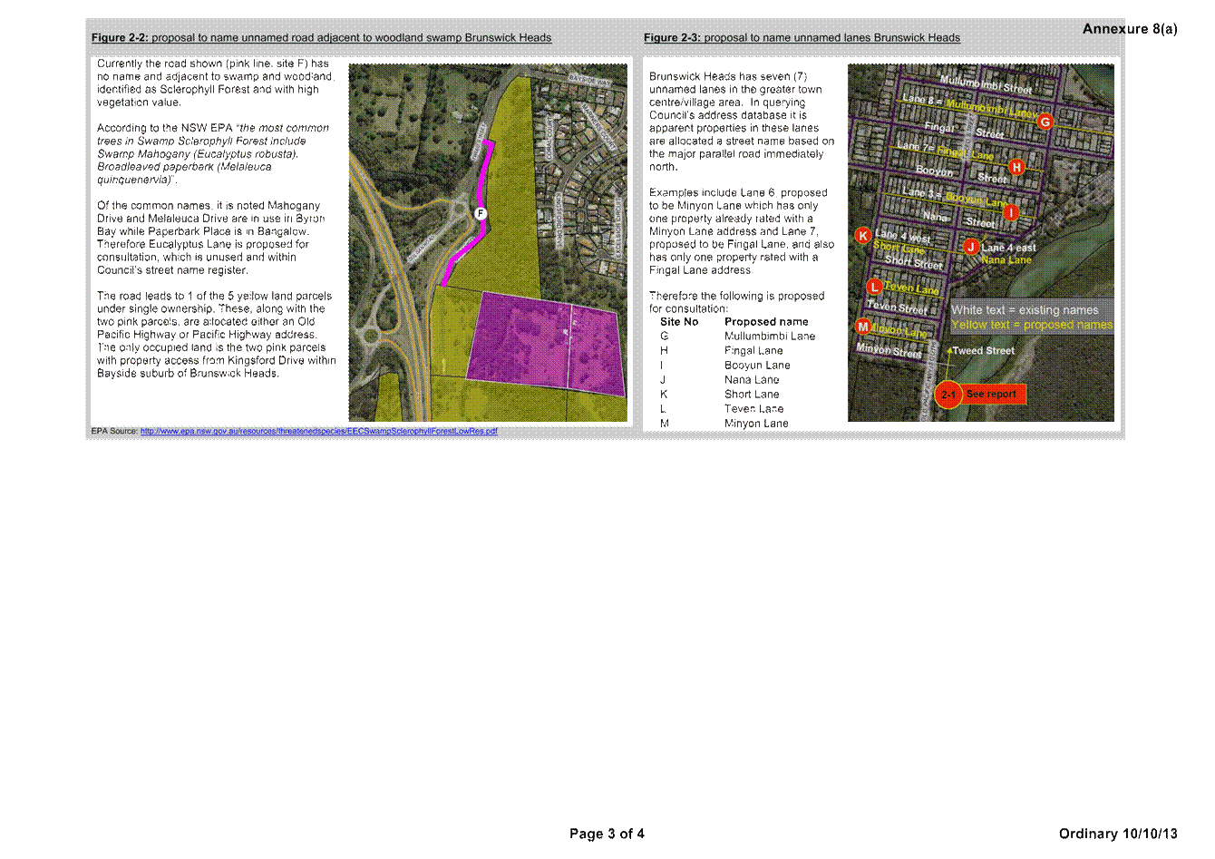Image resolution: width=1215 pixels, height=859 pixels.
Task: Click the 'Of the common names' paragraph
Action: [210, 238]
